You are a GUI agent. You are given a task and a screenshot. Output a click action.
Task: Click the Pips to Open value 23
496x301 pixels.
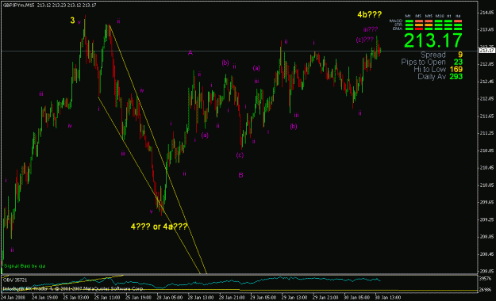(458, 62)
